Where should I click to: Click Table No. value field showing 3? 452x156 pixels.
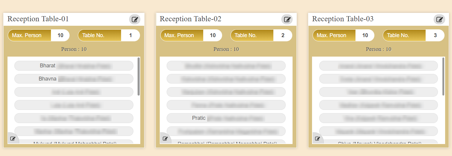coord(435,35)
